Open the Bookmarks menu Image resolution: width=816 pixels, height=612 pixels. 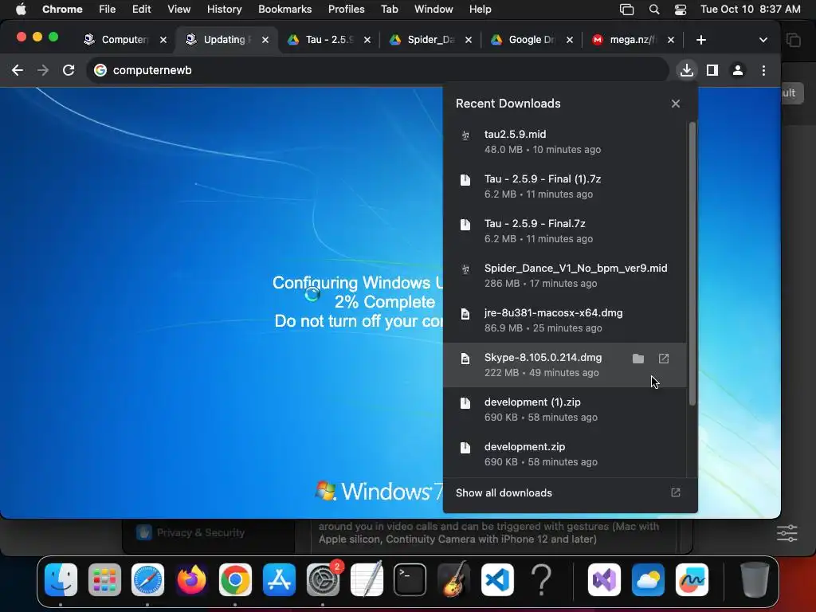click(284, 10)
